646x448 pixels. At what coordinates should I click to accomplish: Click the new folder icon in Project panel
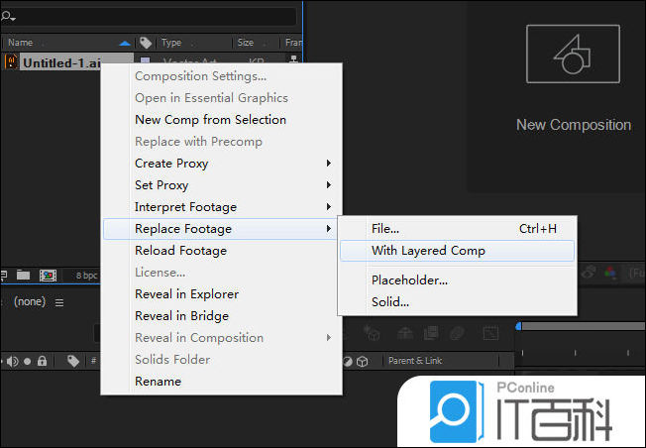click(23, 275)
